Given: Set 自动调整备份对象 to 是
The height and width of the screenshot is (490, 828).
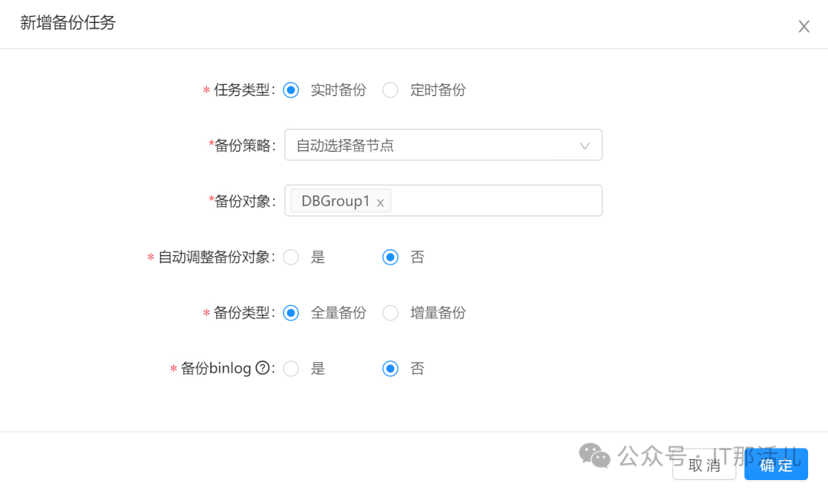Looking at the screenshot, I should 291,258.
